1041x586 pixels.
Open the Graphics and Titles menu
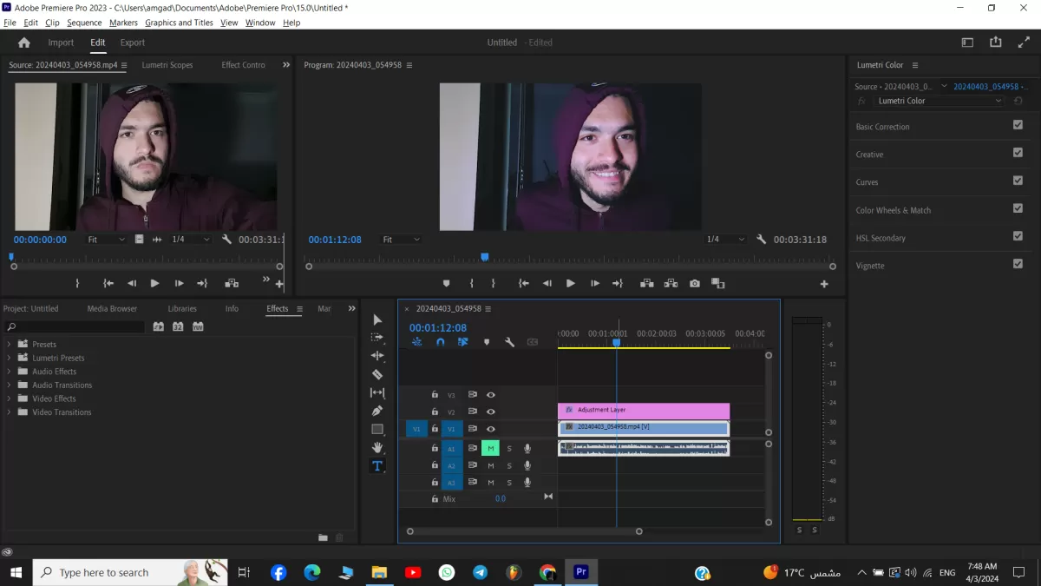coord(179,23)
